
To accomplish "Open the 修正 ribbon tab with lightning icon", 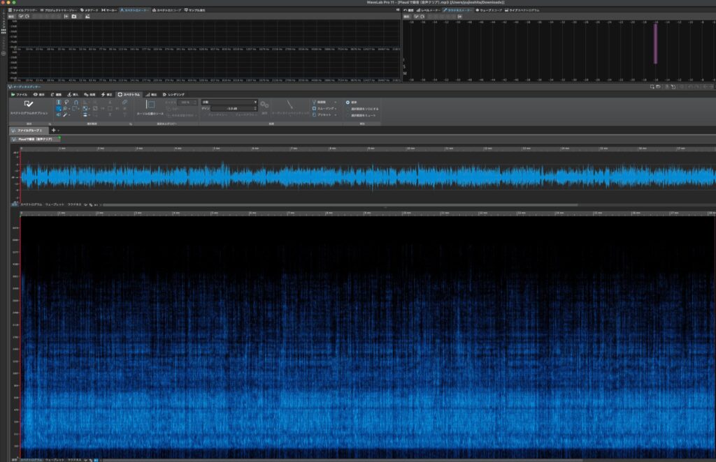I will click(107, 95).
